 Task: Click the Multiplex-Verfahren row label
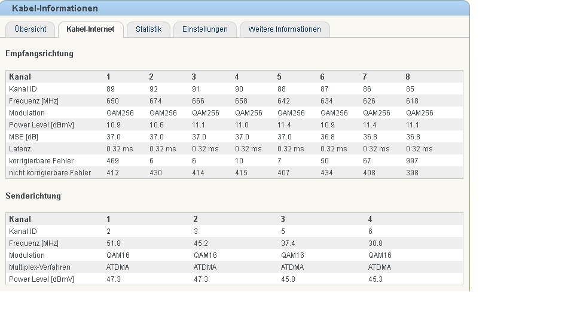[39, 267]
